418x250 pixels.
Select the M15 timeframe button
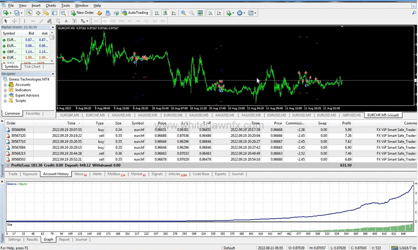click(x=113, y=21)
